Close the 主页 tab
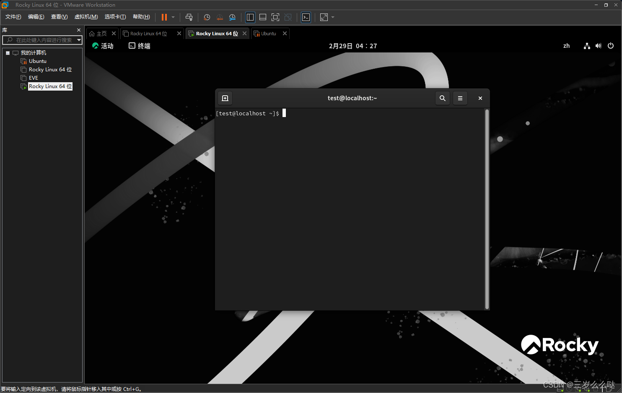 (114, 34)
